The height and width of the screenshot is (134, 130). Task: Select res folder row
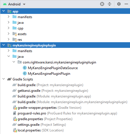[x=65, y=39]
